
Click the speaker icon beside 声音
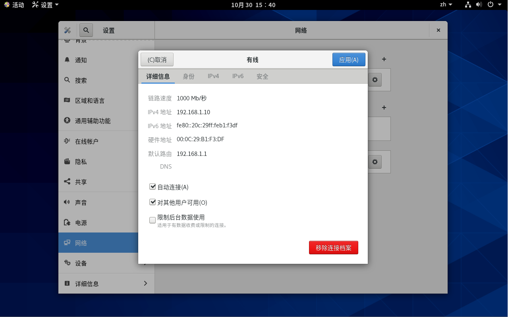[x=67, y=202]
